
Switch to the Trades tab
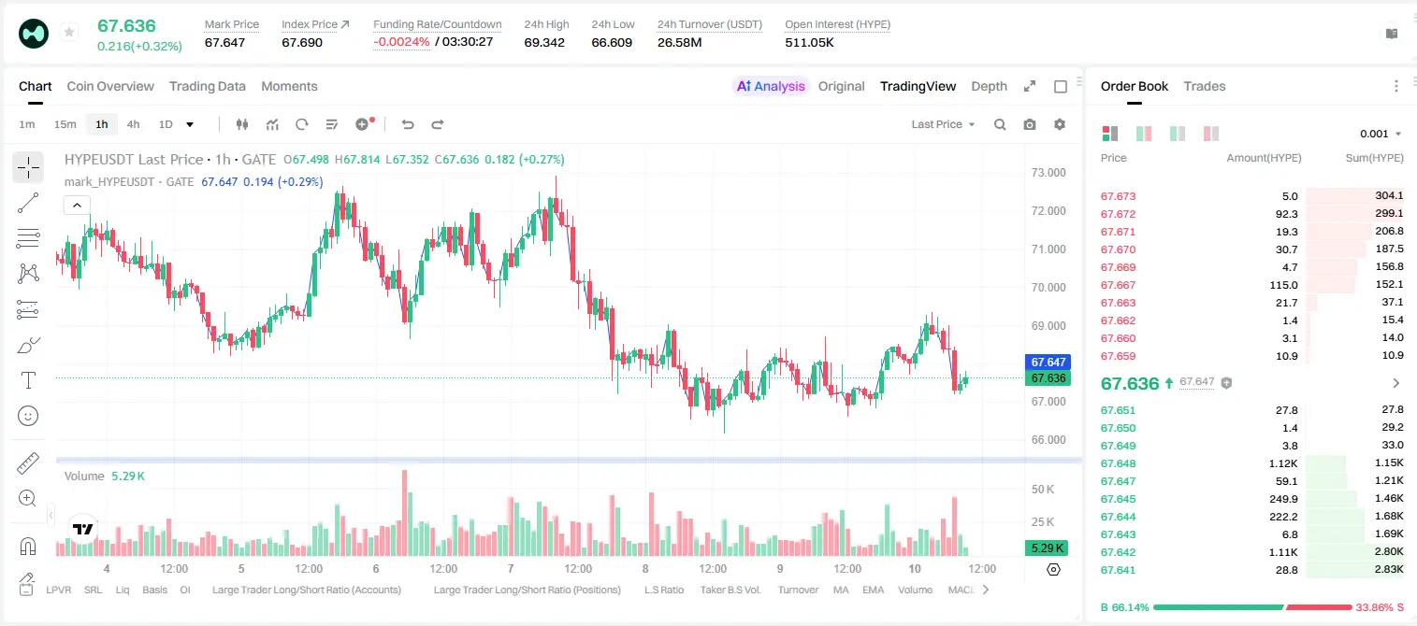coord(1205,86)
